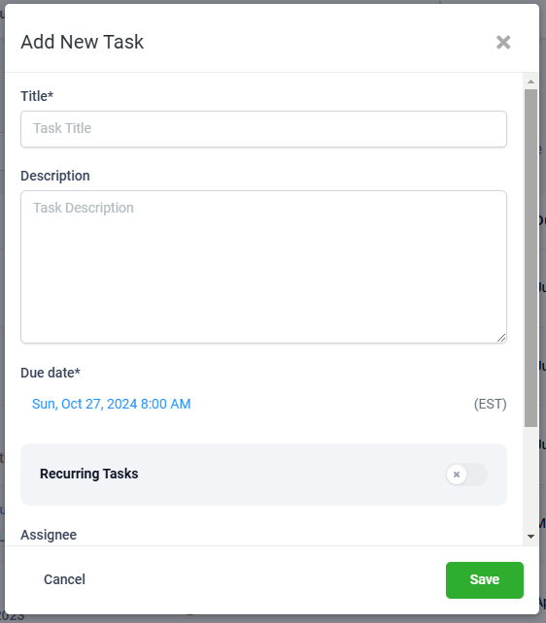Click the Recurring Tasks label text
The height and width of the screenshot is (623, 546).
click(89, 474)
